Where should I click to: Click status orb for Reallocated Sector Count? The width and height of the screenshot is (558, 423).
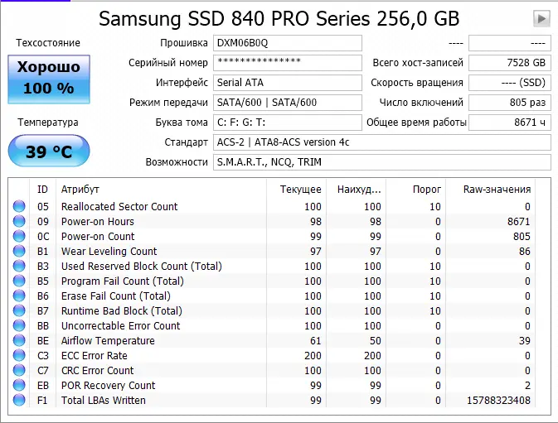point(19,207)
